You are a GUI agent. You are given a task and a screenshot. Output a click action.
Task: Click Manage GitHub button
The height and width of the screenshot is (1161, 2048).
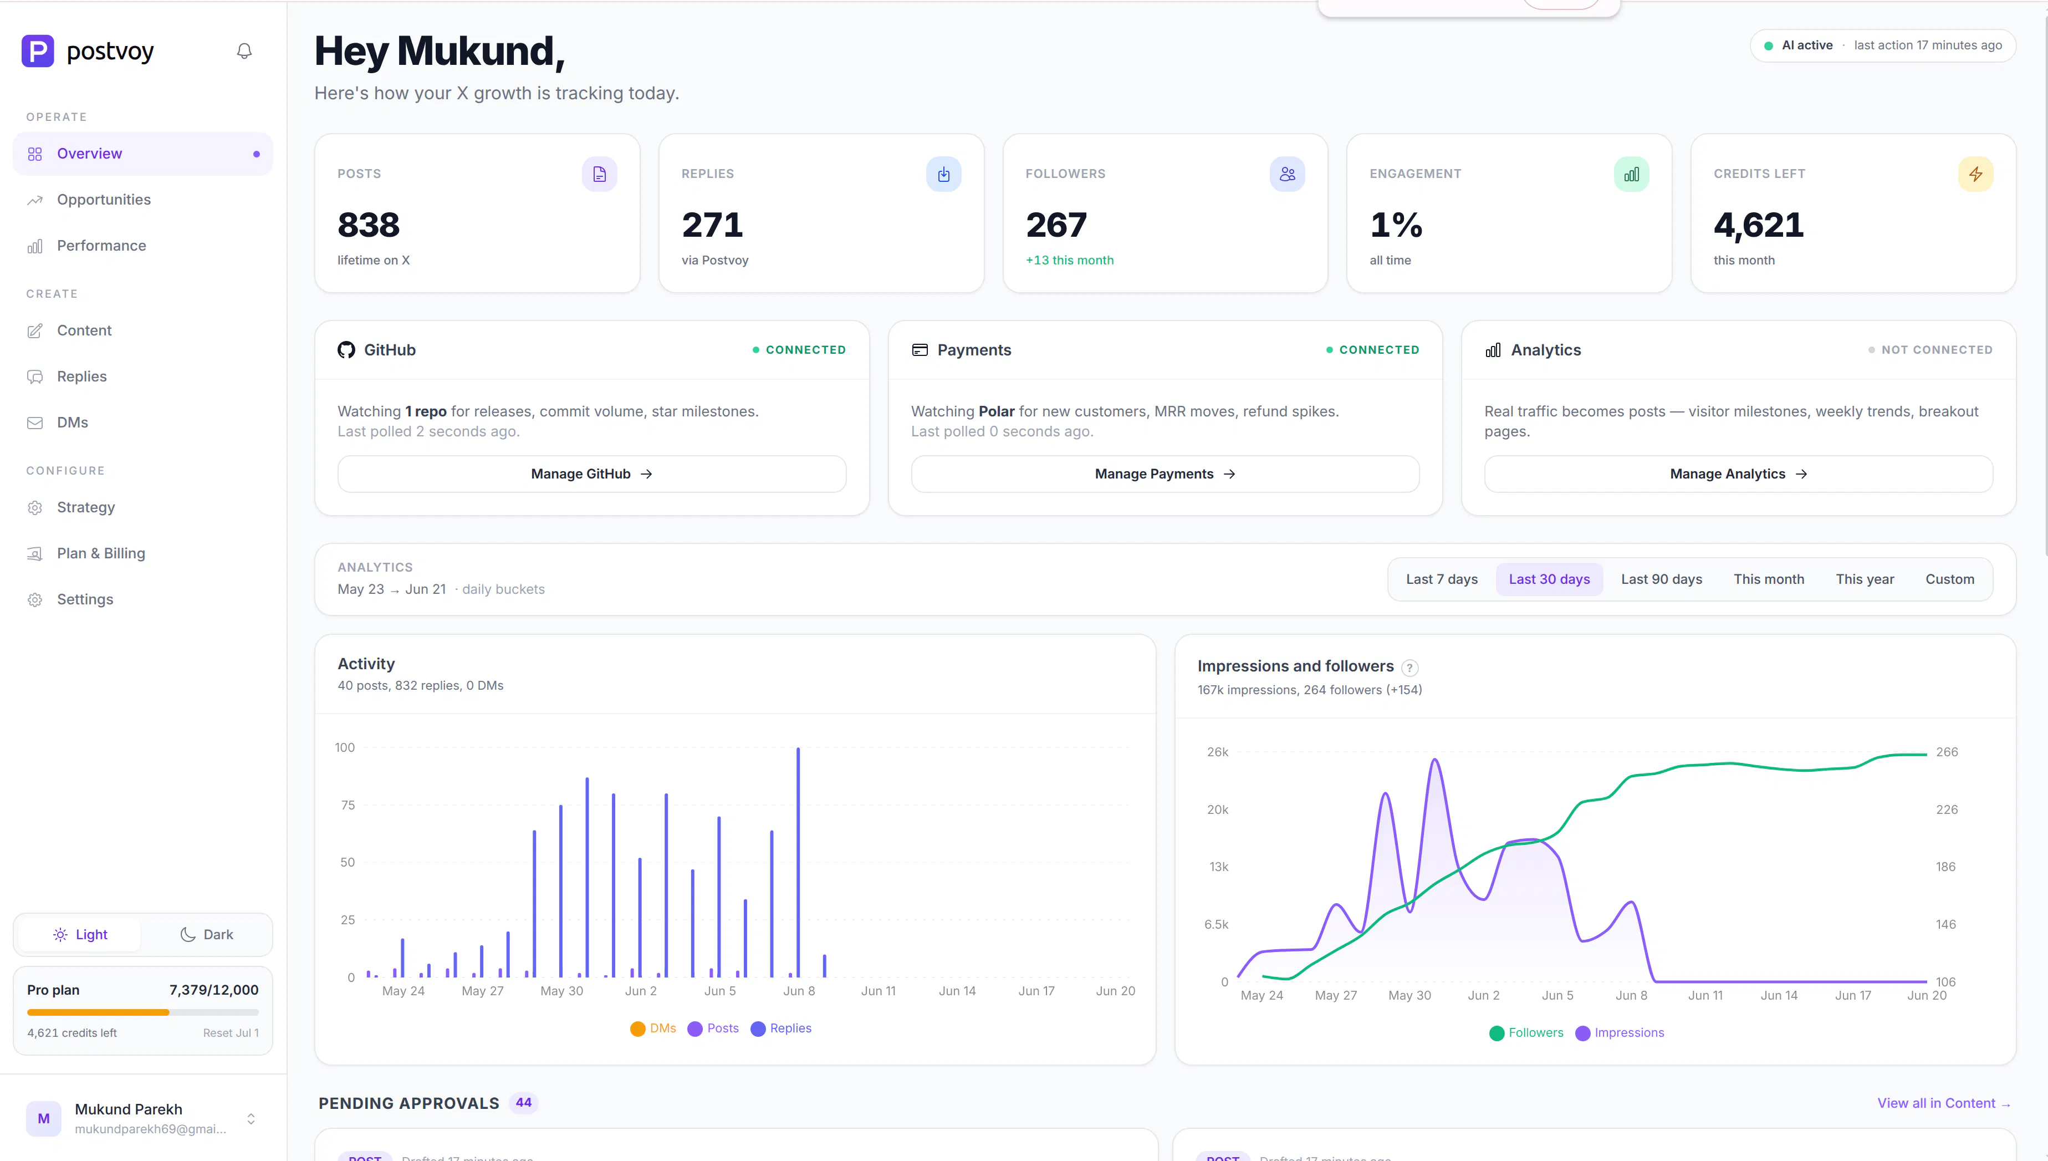(591, 475)
